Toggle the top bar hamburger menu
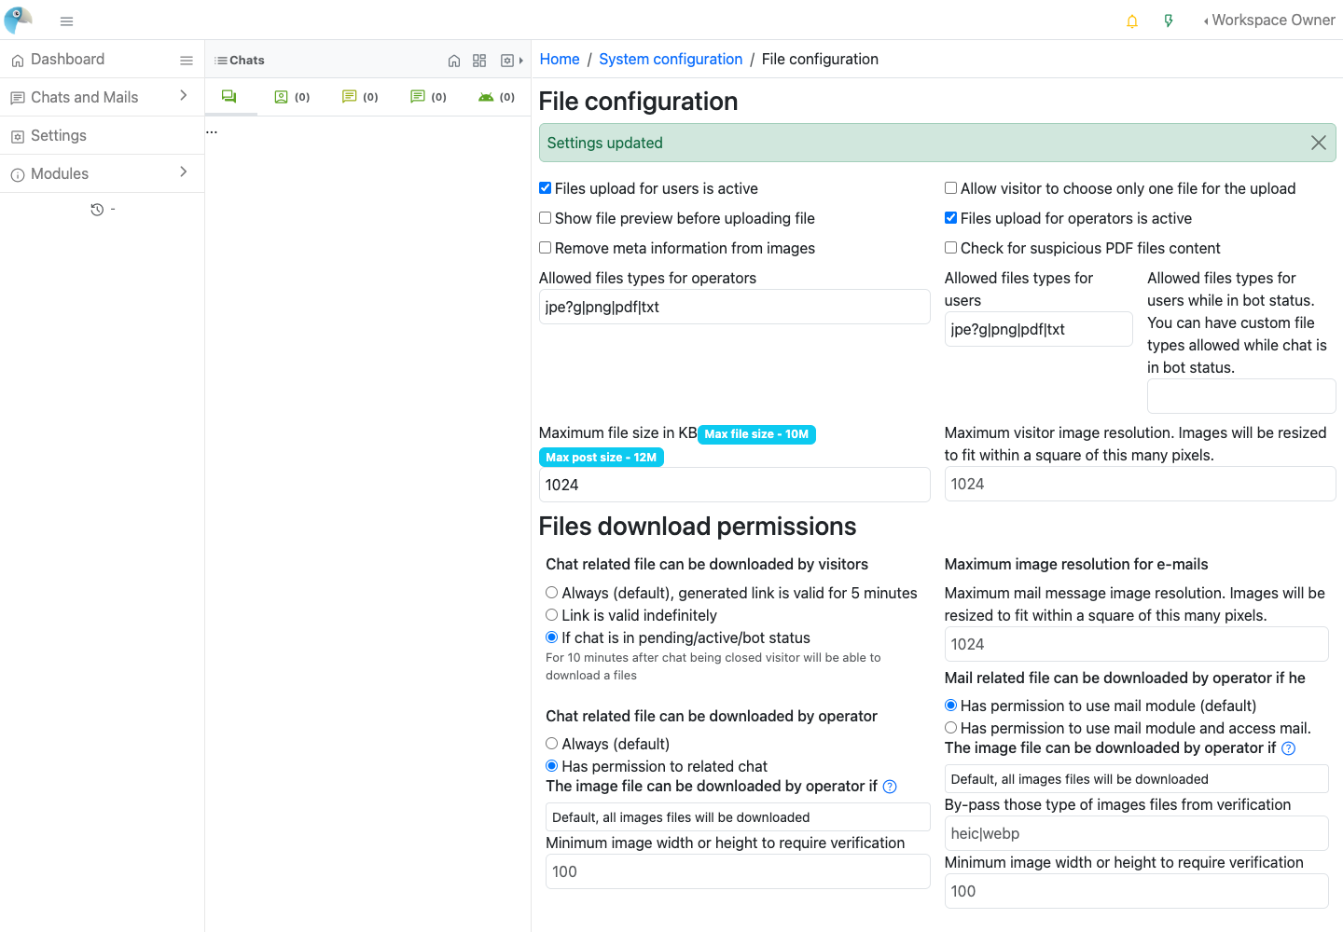This screenshot has width=1343, height=932. pos(66,21)
